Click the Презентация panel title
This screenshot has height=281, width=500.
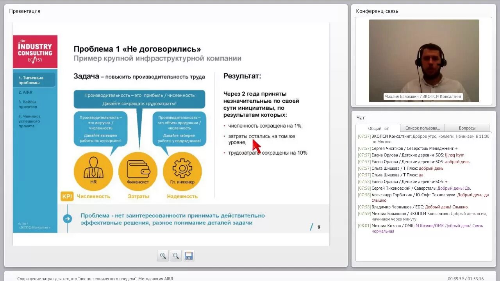click(x=25, y=11)
